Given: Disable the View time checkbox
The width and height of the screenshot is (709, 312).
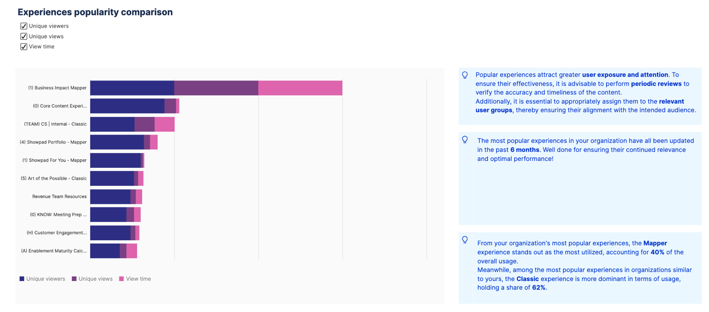Looking at the screenshot, I should [24, 47].
